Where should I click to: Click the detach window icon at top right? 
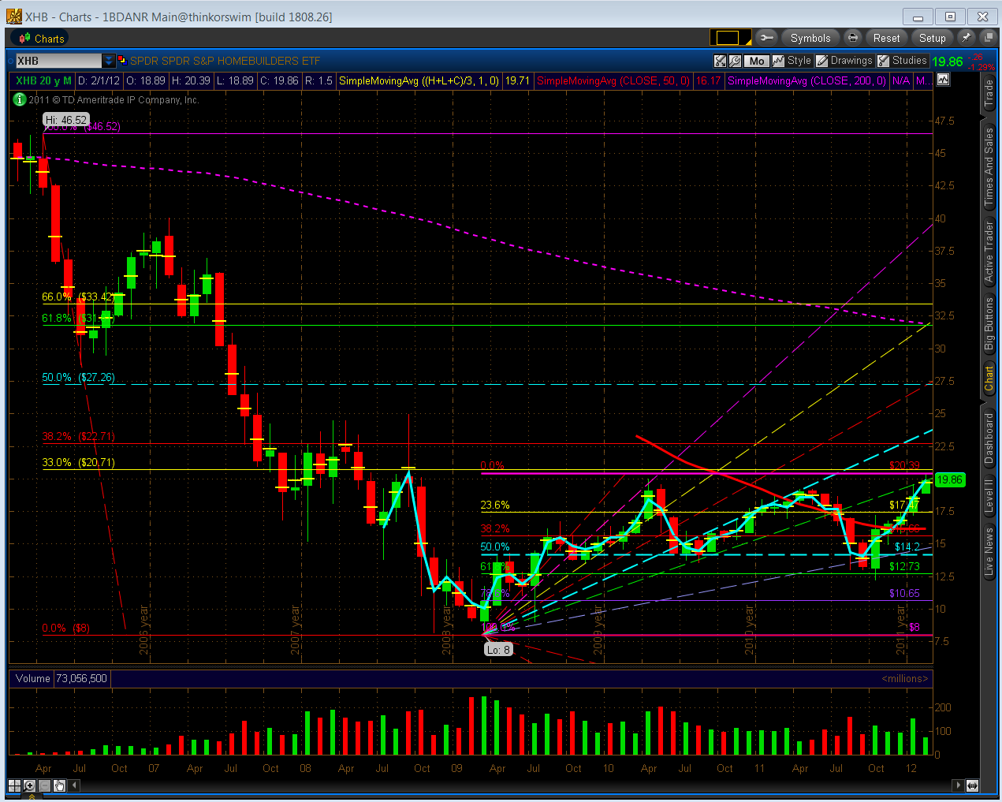pos(987,38)
